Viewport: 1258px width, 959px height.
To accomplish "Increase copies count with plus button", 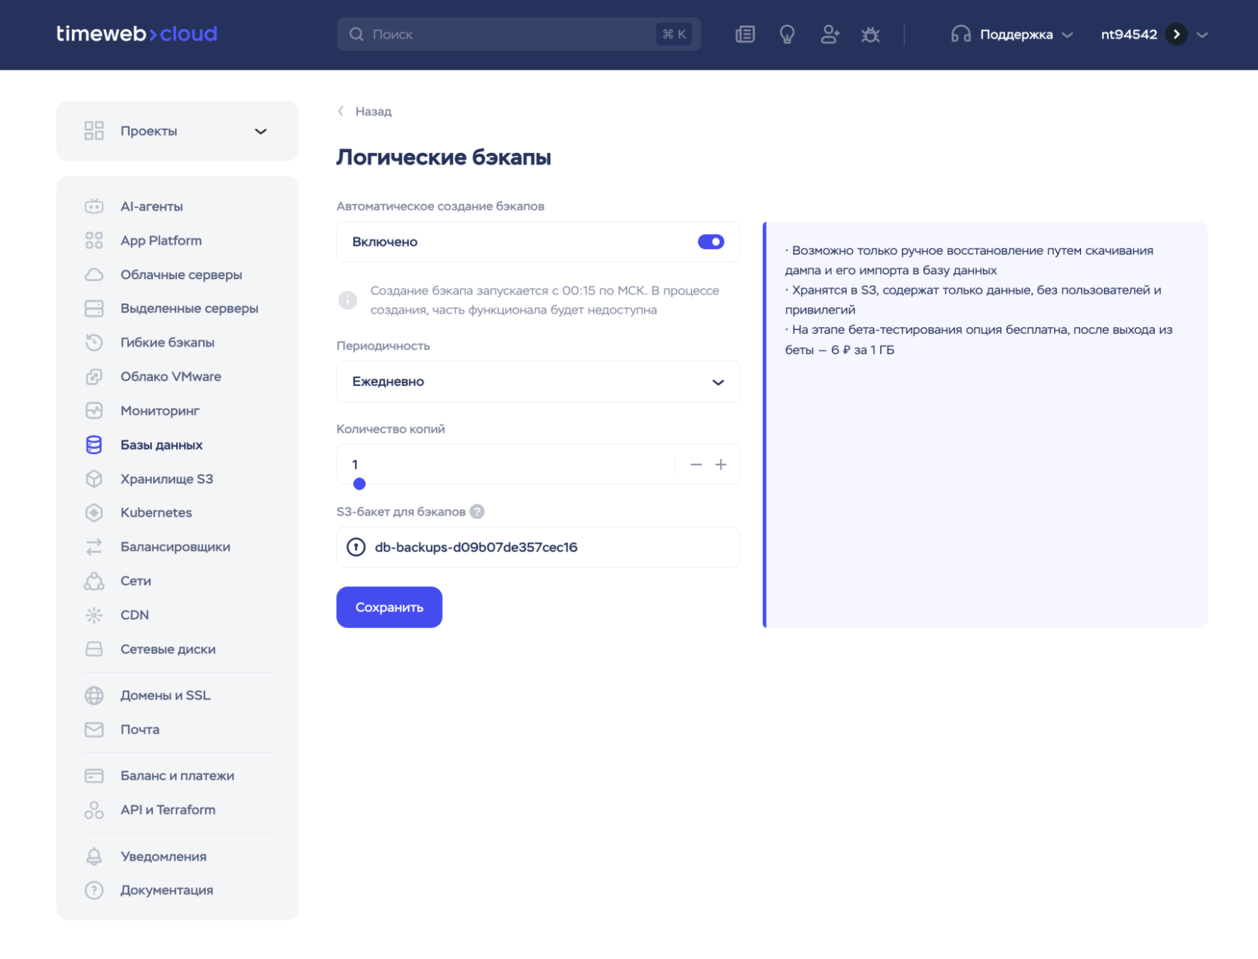I will click(x=721, y=464).
